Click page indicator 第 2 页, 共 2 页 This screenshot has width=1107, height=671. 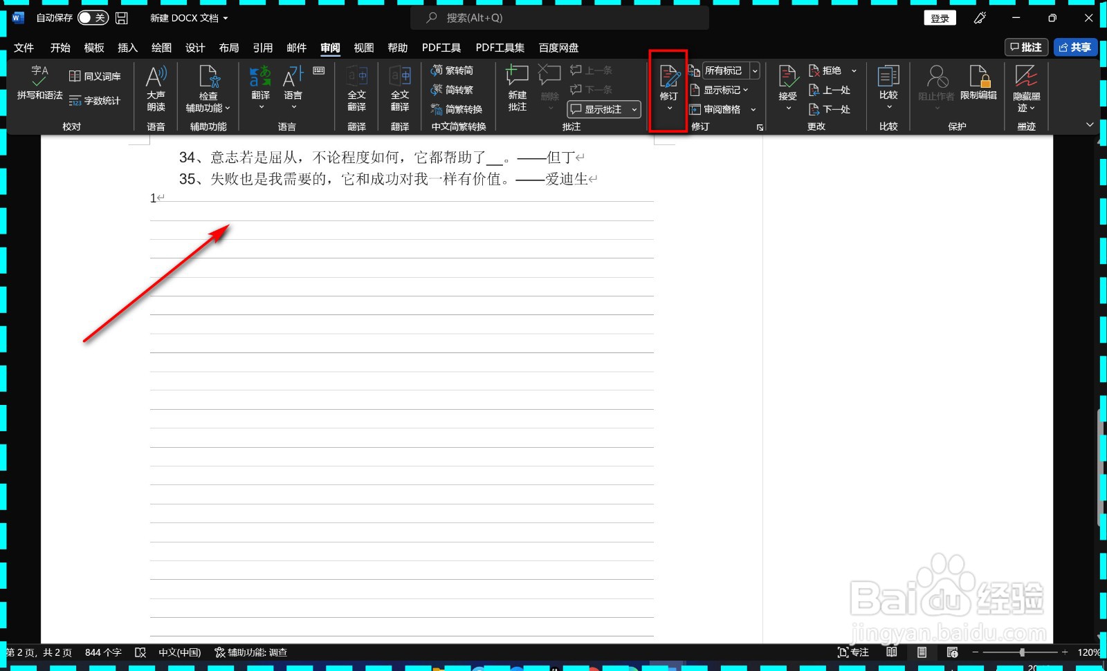coord(39,652)
